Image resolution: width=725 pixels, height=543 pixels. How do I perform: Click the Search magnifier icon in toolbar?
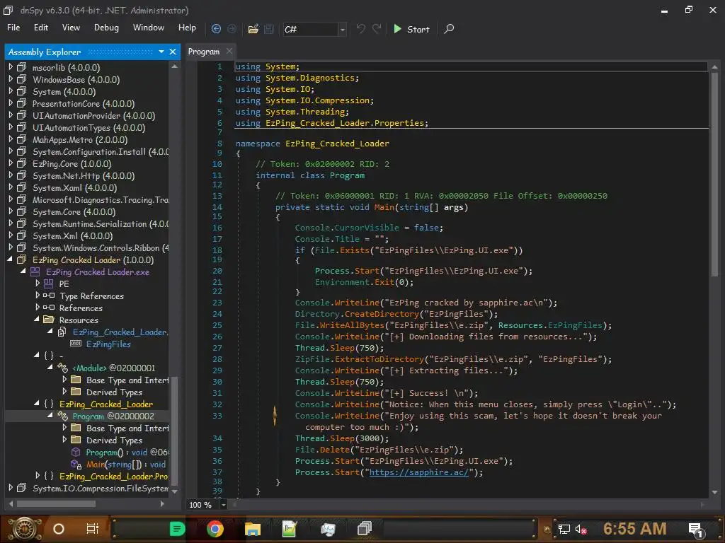click(449, 29)
